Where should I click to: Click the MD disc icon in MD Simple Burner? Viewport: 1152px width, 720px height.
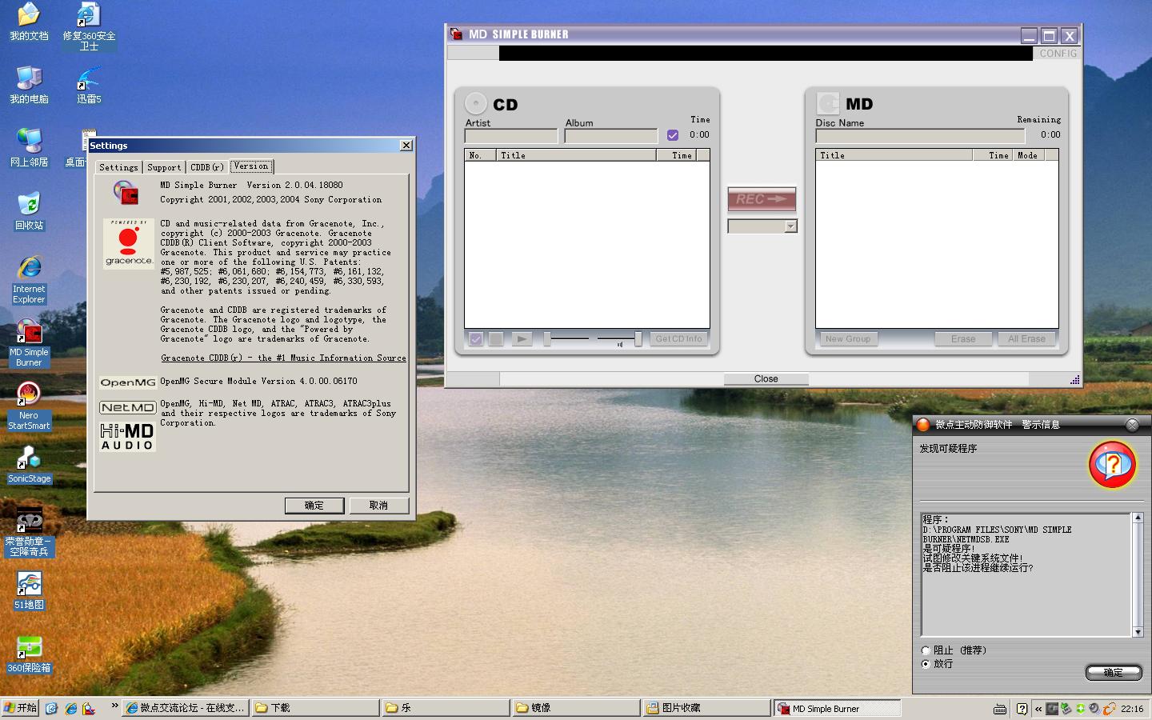(827, 103)
